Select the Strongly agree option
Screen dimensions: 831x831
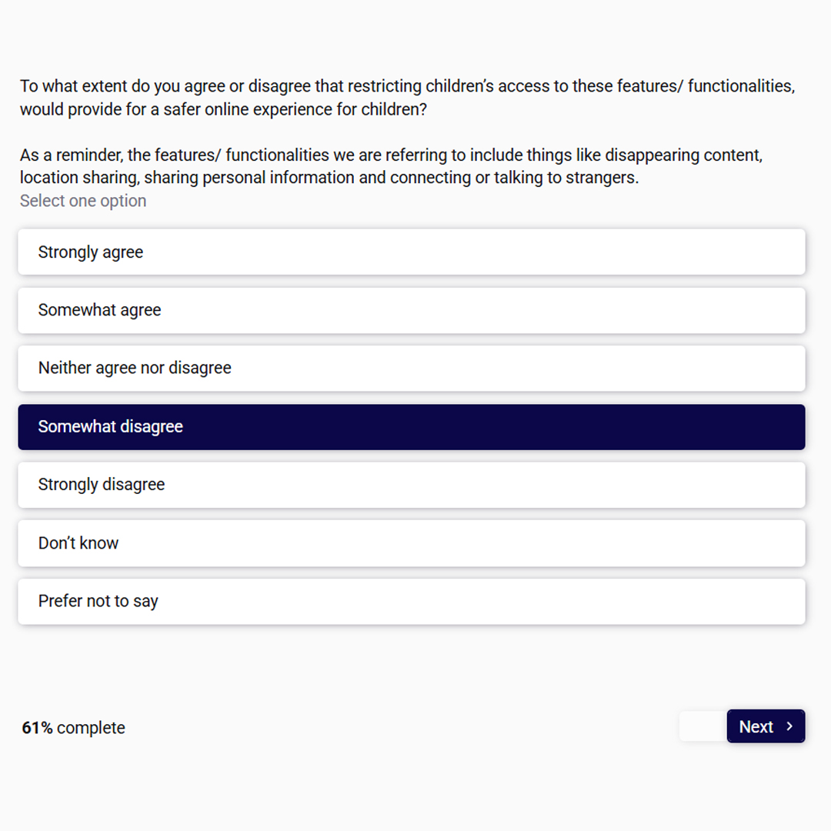point(411,252)
